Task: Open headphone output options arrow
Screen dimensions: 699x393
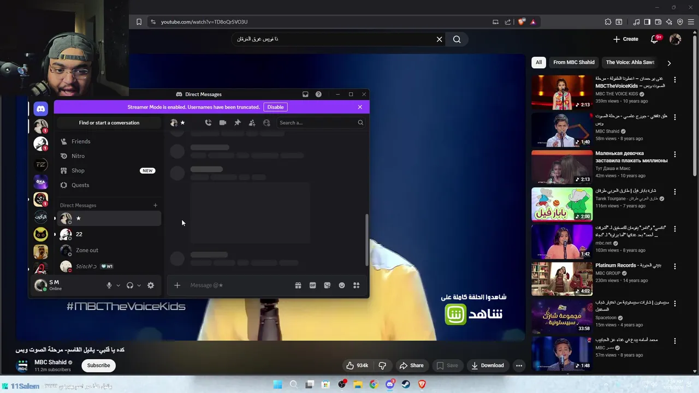Action: (139, 285)
